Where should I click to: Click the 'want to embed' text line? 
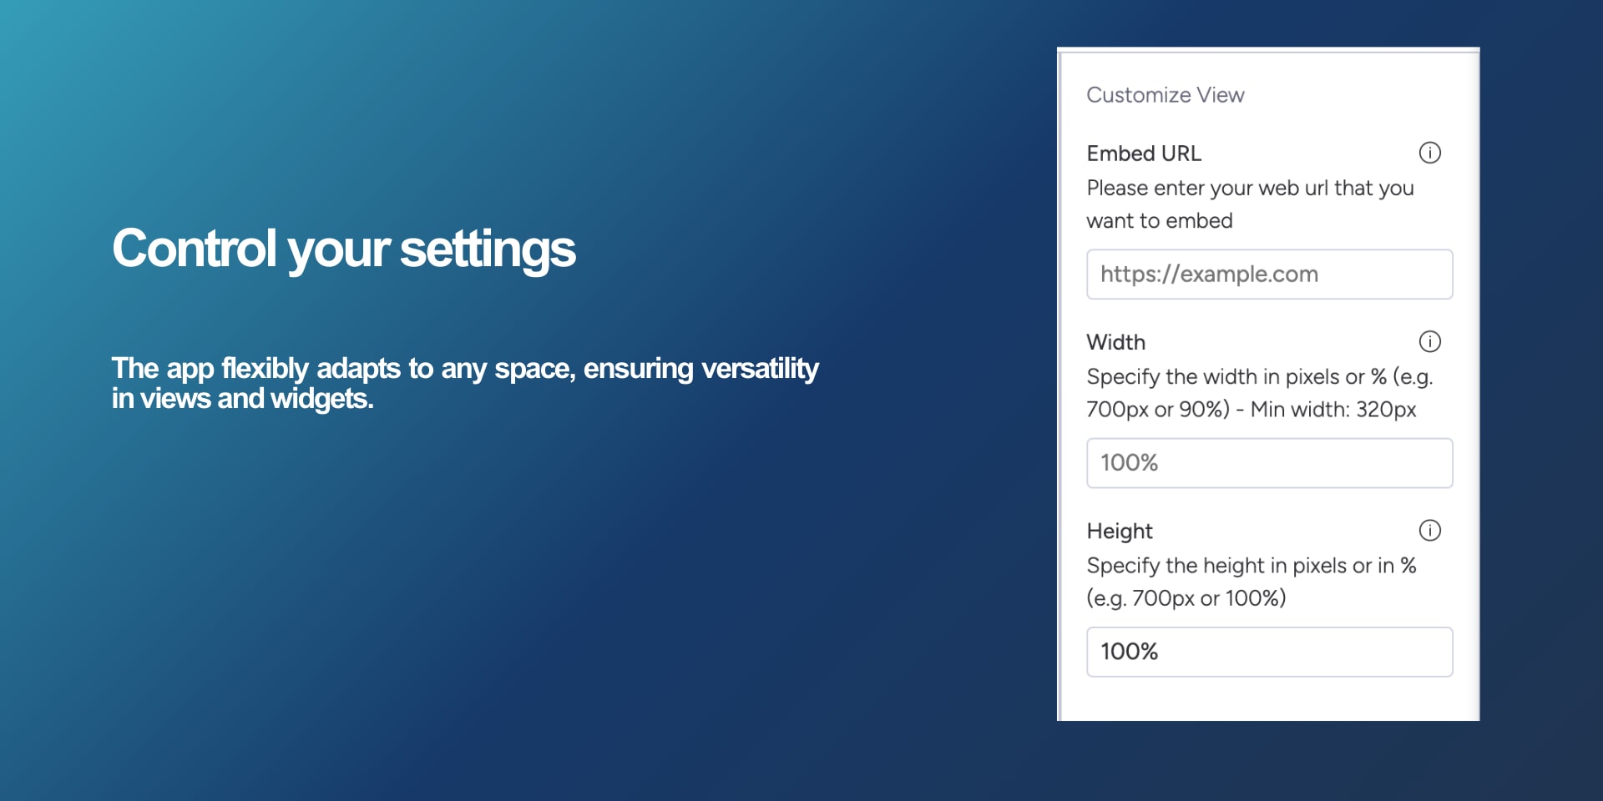[x=1159, y=221]
